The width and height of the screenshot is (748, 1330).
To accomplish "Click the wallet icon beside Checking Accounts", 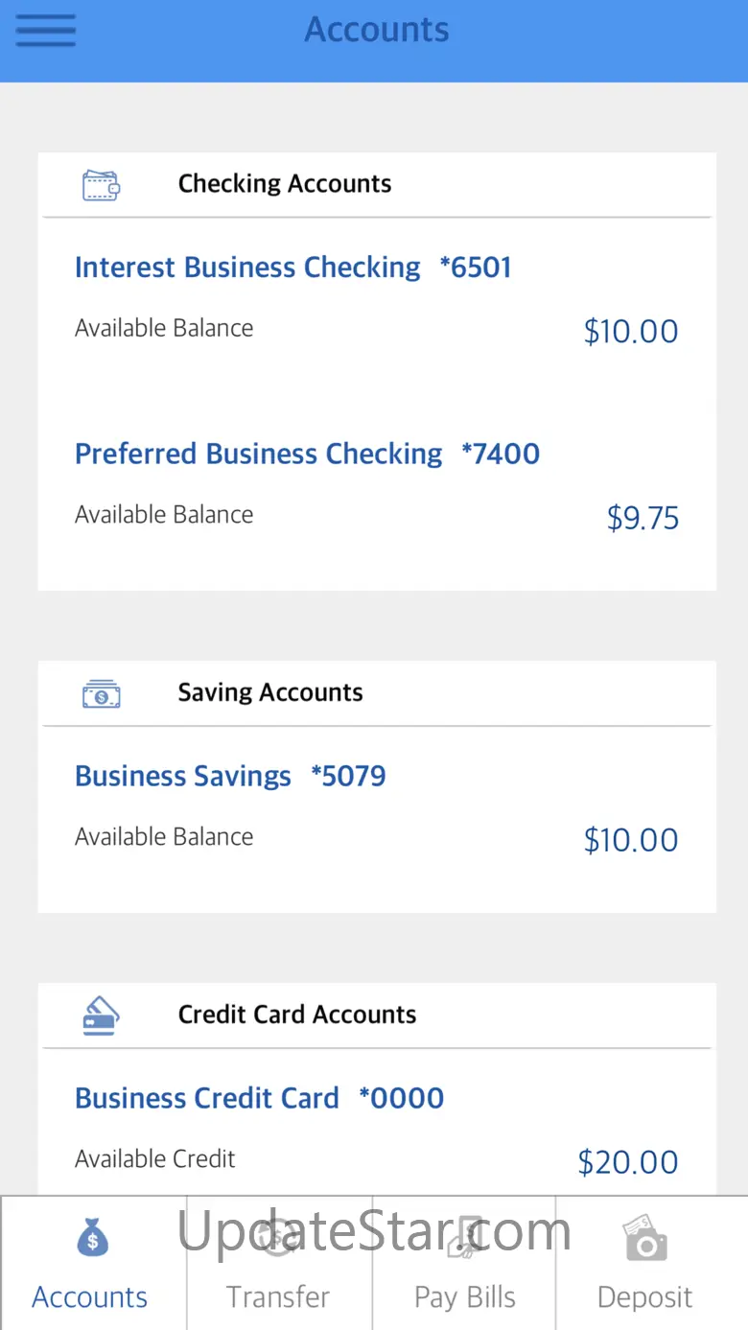I will pyautogui.click(x=101, y=184).
